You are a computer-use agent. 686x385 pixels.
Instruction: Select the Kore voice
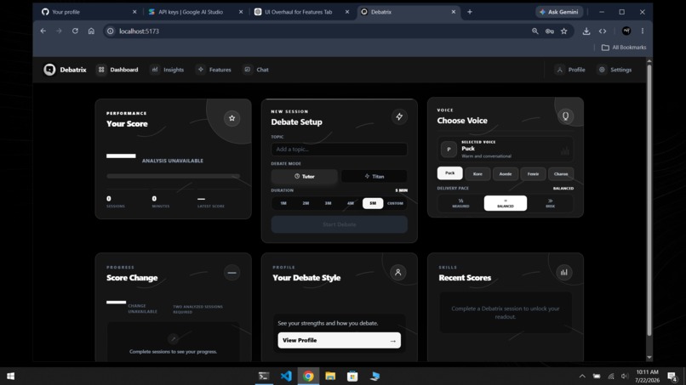(477, 173)
